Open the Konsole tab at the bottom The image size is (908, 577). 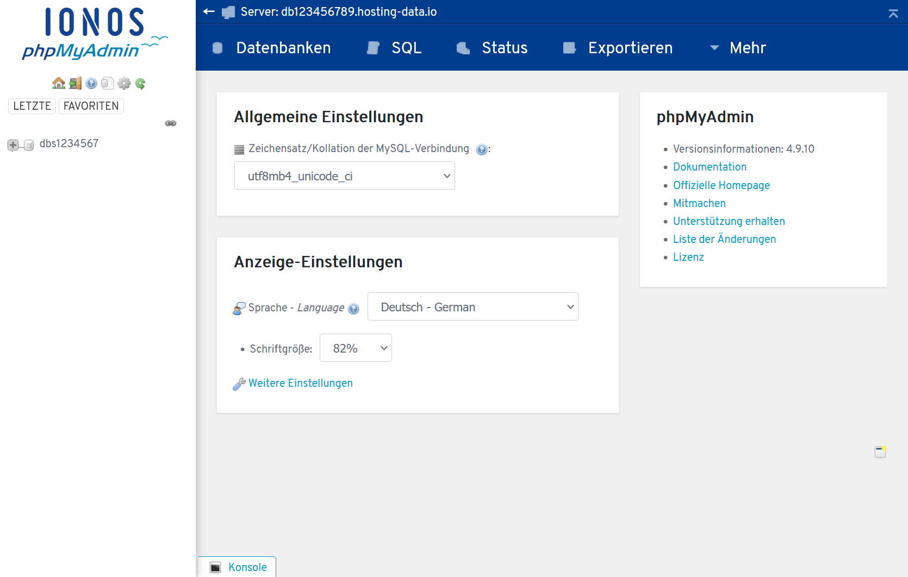coord(238,567)
